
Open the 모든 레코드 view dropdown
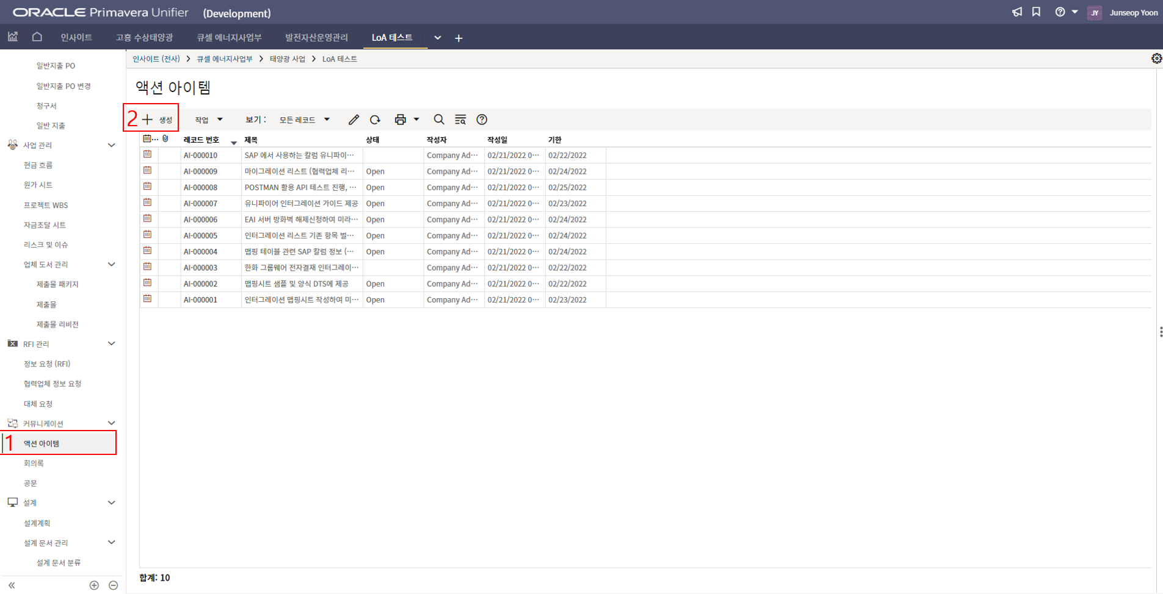(x=304, y=120)
